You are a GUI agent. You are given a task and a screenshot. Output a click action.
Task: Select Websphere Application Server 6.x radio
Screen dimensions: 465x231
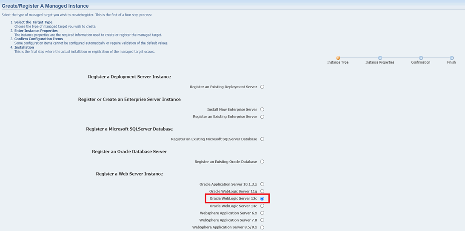(x=262, y=213)
